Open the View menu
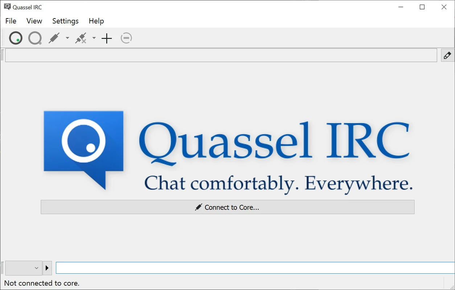Viewport: 455px width, 290px height. [x=34, y=21]
